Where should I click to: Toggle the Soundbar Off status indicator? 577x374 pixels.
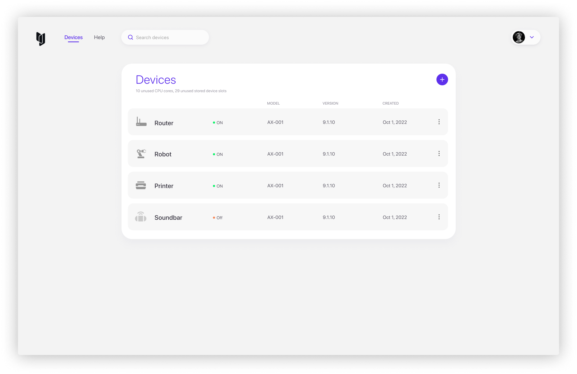click(x=218, y=218)
